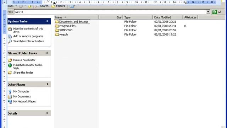Click the My Computer icon in Other Places
This screenshot has height=128, width=227.
[10, 92]
